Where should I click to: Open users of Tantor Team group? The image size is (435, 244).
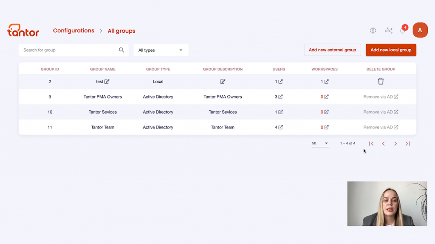pyautogui.click(x=280, y=127)
